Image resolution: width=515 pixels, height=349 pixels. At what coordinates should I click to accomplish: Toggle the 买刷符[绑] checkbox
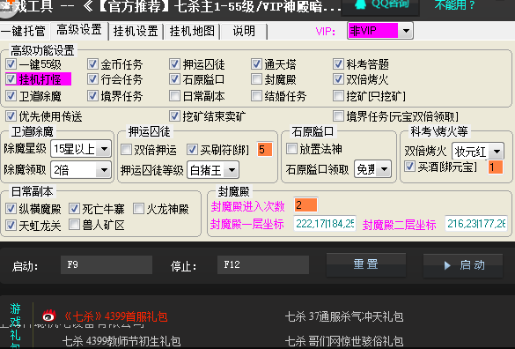pyautogui.click(x=192, y=149)
